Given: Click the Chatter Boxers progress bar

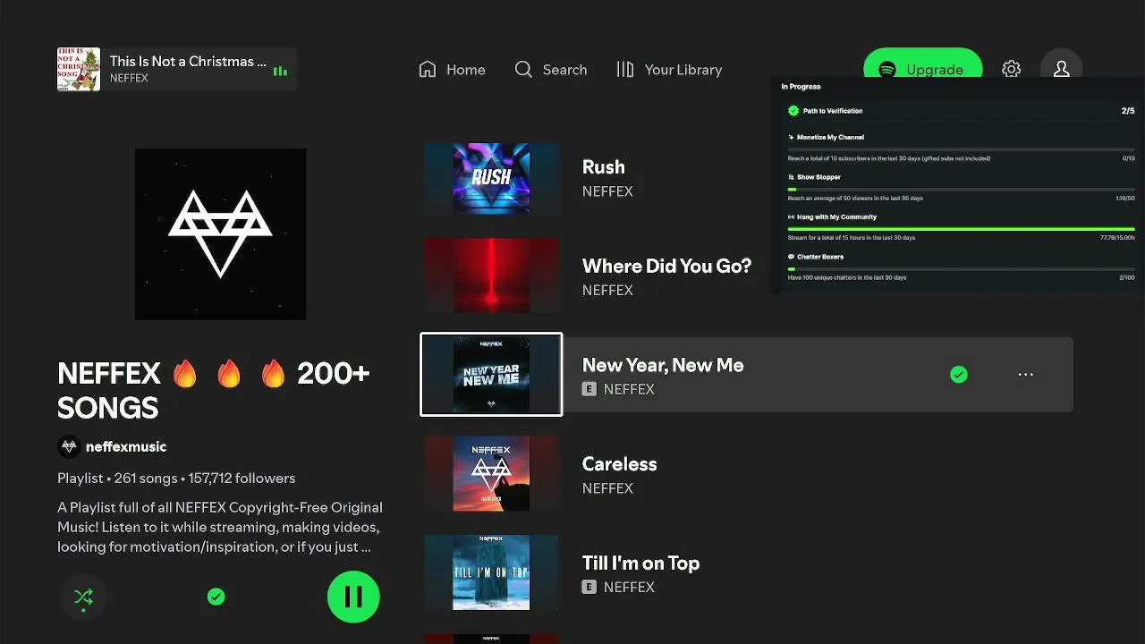Looking at the screenshot, I should point(962,268).
